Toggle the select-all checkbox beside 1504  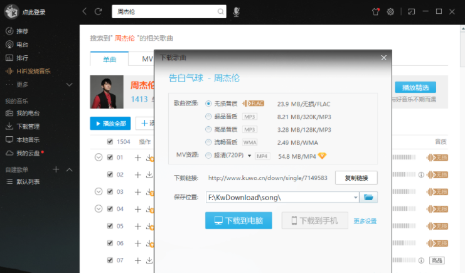pyautogui.click(x=110, y=142)
